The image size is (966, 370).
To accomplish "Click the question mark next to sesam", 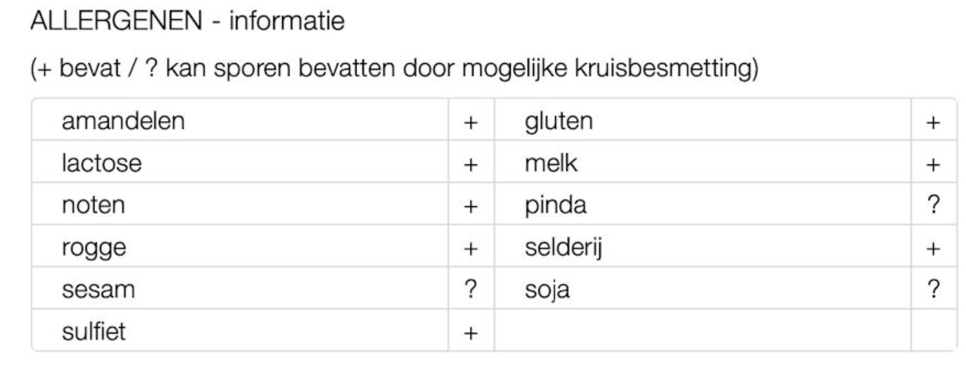I will click(x=471, y=290).
